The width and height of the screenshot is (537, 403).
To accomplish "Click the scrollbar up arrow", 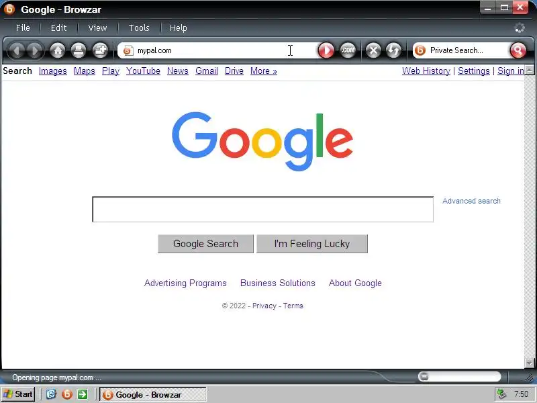I will coord(529,70).
